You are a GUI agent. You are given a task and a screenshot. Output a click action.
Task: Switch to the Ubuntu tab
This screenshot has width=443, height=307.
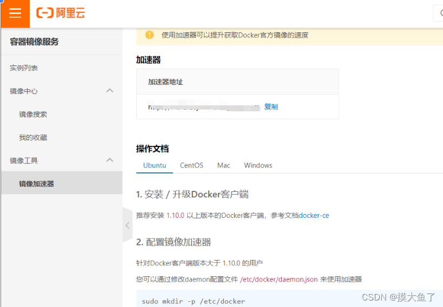(155, 165)
